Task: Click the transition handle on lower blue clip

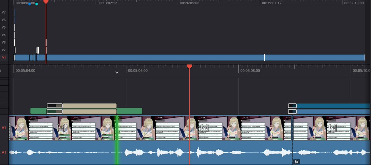Action: click(x=292, y=111)
